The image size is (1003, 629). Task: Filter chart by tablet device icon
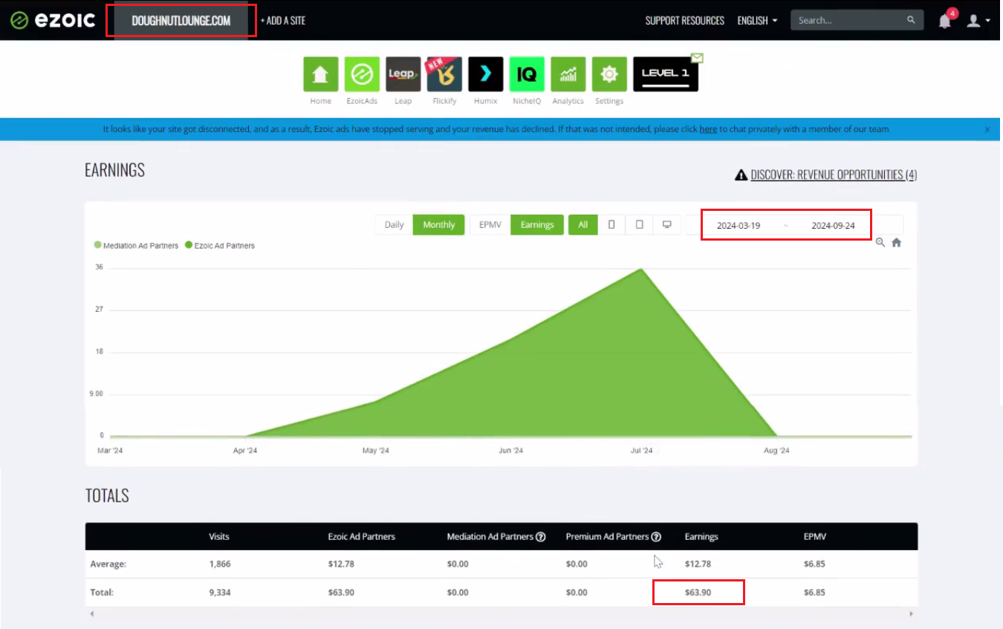(639, 224)
